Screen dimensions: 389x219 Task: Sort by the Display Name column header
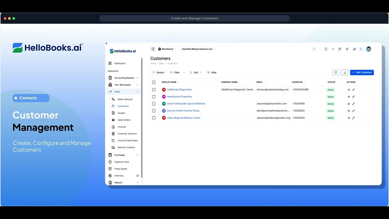(x=170, y=82)
